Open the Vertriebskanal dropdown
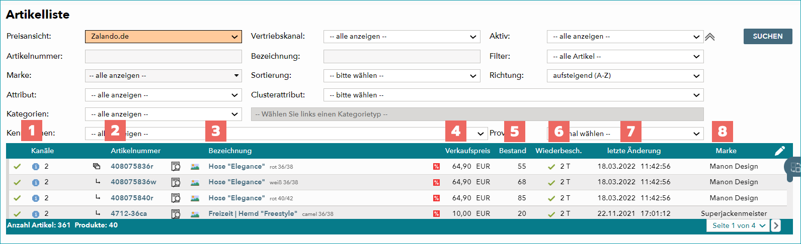The image size is (801, 244). (402, 37)
